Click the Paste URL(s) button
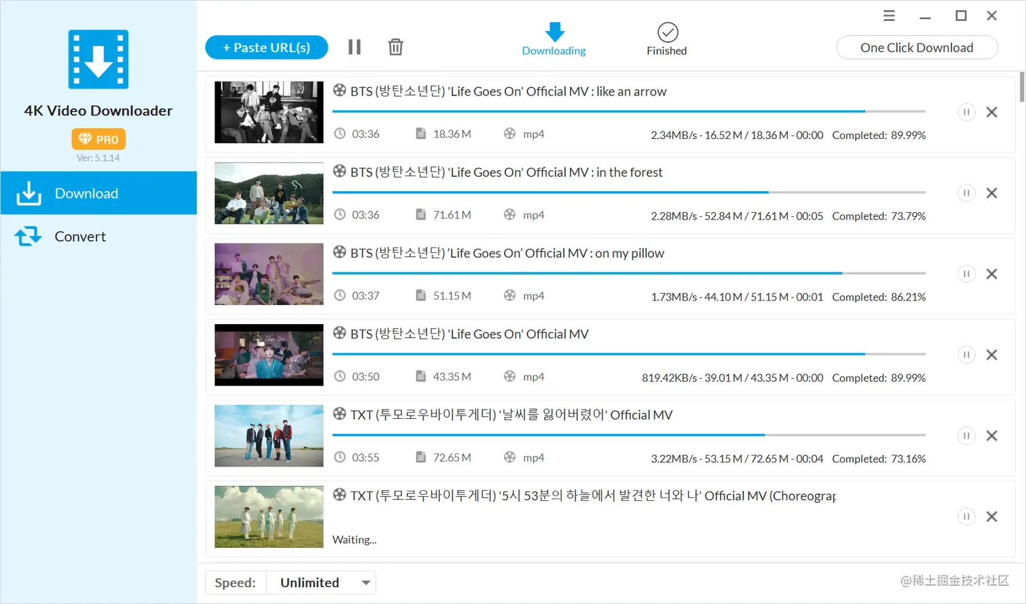Viewport: 1026px width, 604px height. (267, 47)
